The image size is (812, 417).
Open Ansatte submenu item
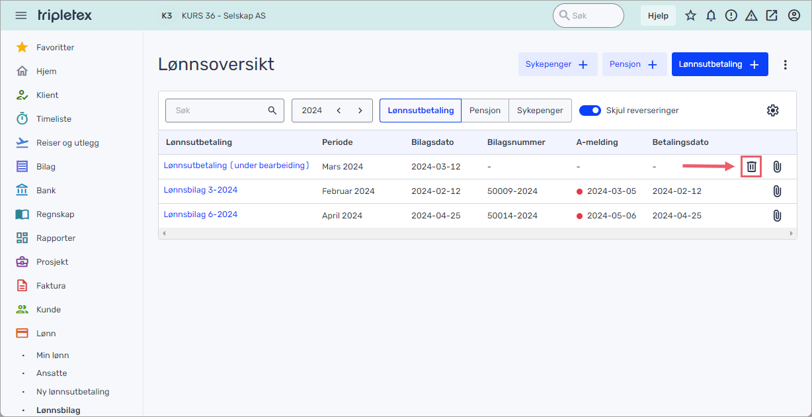coord(52,373)
